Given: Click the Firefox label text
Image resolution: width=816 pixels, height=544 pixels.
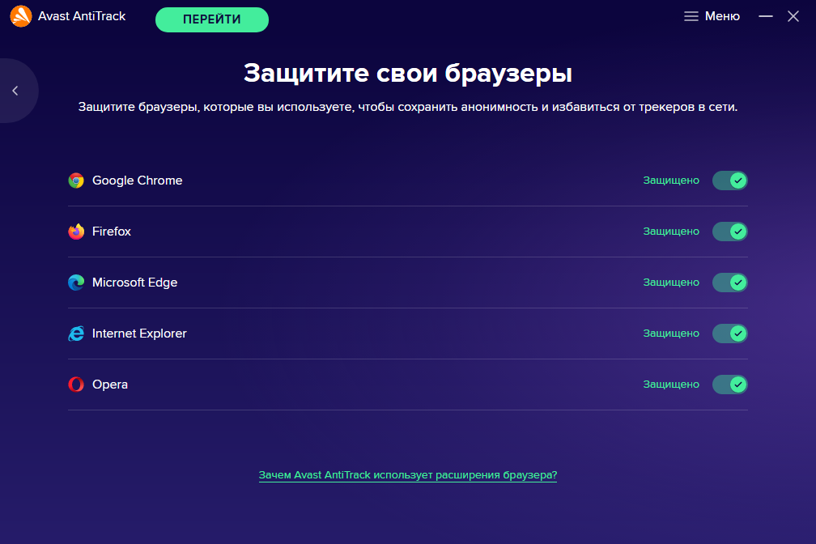Looking at the screenshot, I should 112,232.
